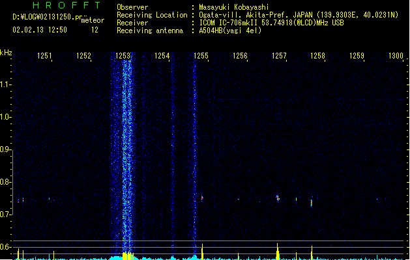Select the log file path D:¥LOG¥02131250
410x260 pixels.
point(47,17)
